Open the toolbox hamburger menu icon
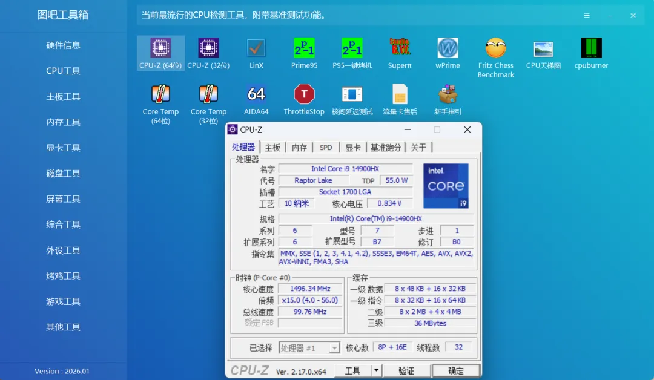This screenshot has height=380, width=654. tap(587, 15)
